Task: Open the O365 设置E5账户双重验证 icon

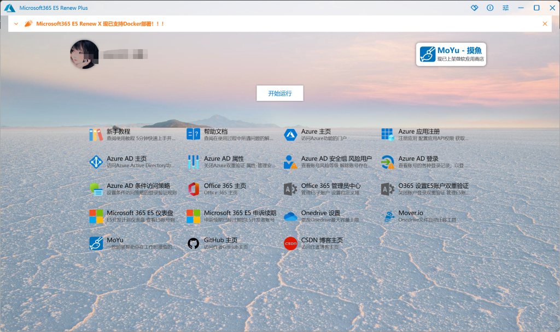Action: pyautogui.click(x=388, y=189)
